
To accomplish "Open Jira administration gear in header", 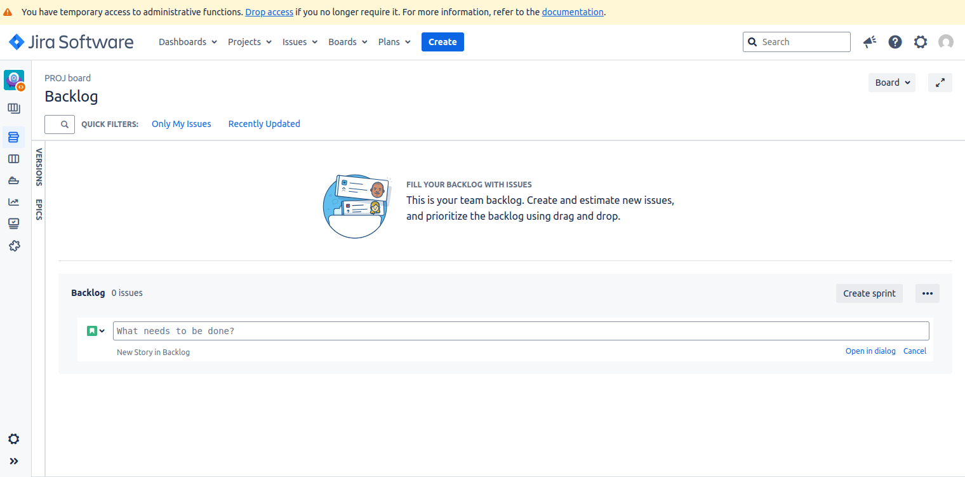I will tap(920, 42).
